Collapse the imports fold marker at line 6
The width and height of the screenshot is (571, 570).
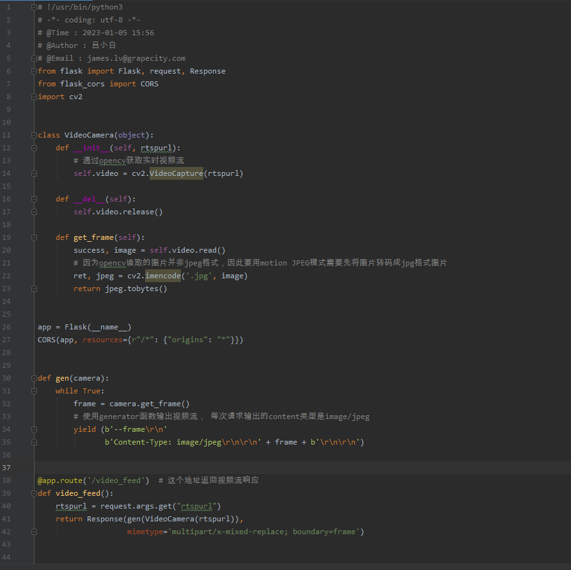click(x=35, y=71)
